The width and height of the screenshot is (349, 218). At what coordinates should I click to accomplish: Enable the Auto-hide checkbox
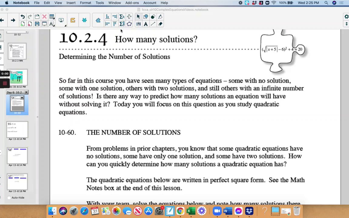pos(9,198)
